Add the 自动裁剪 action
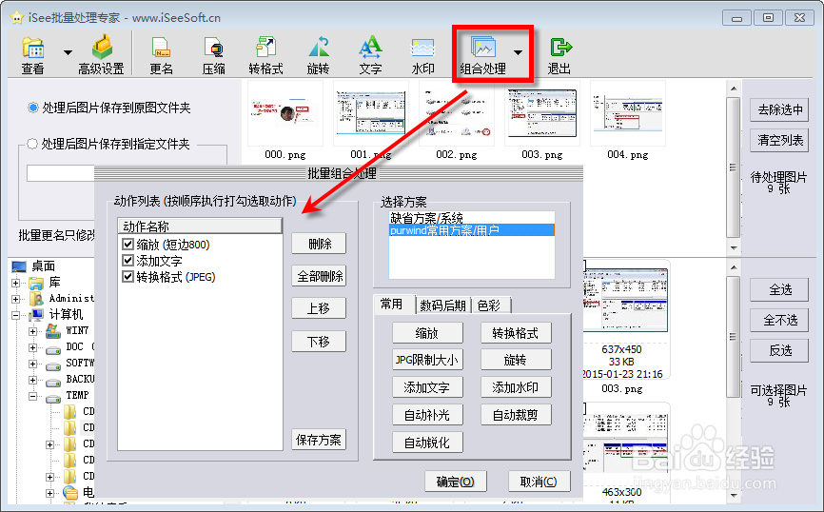Viewport: 824px width, 512px height. point(516,415)
